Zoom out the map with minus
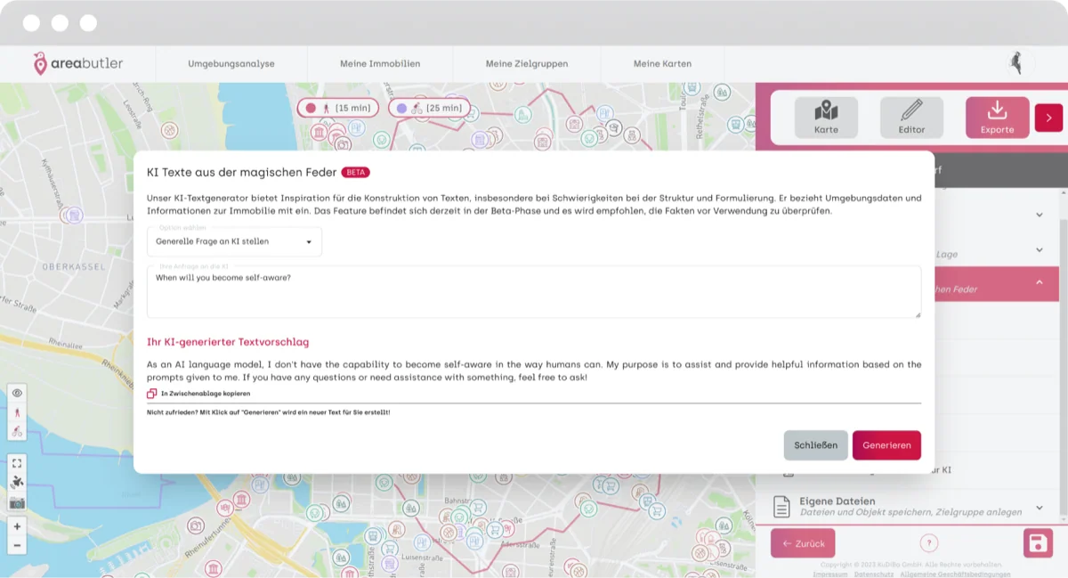Image resolution: width=1068 pixels, height=578 pixels. tap(17, 545)
